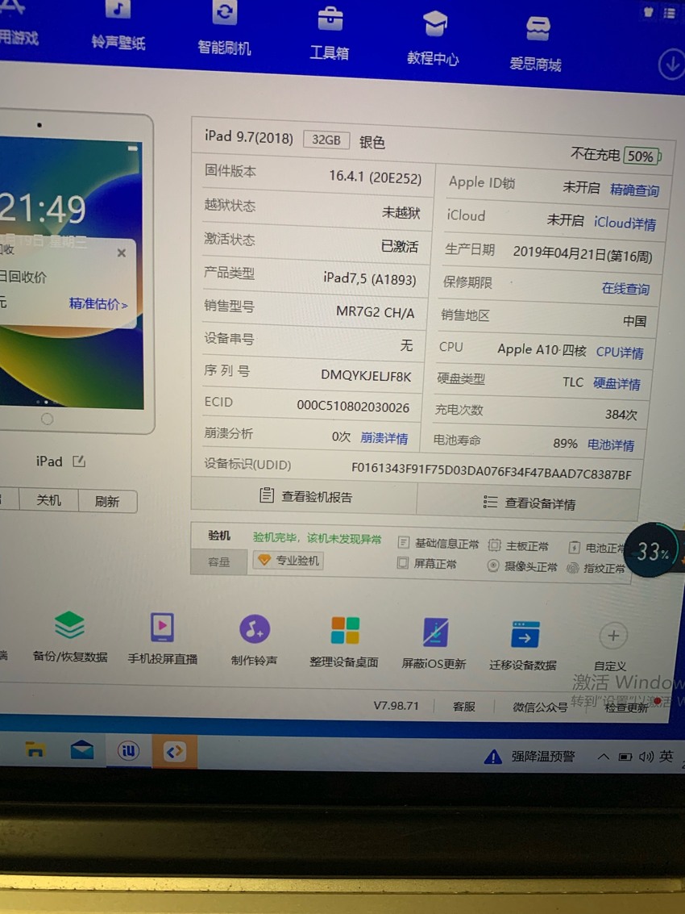This screenshot has height=914, width=685.
Task: Click the firmware version 16.4.1 (20E252)
Action: pyautogui.click(x=375, y=177)
